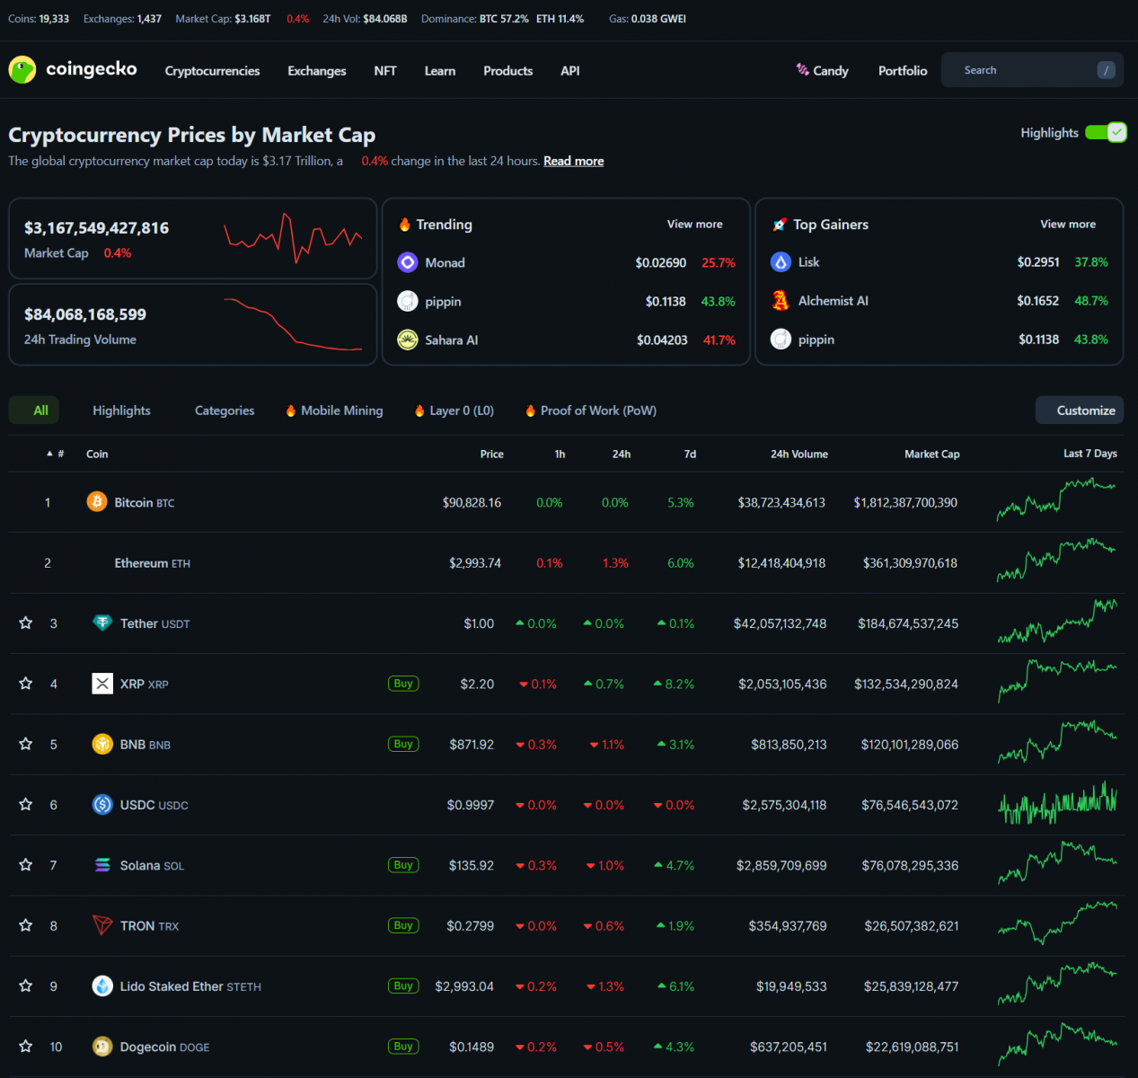Open Bitcoin's last 7 days sparkline chart

click(x=1056, y=500)
